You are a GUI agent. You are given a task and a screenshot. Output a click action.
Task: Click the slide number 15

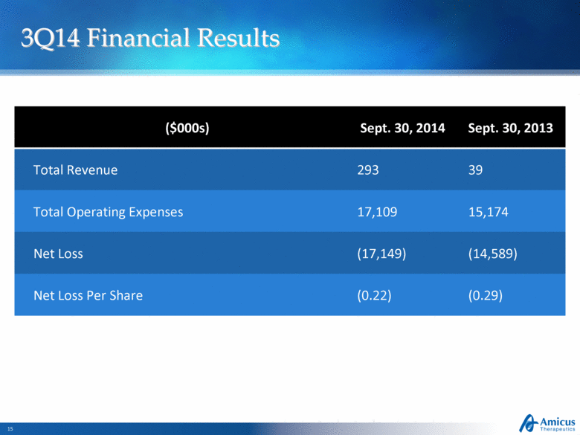pos(10,429)
